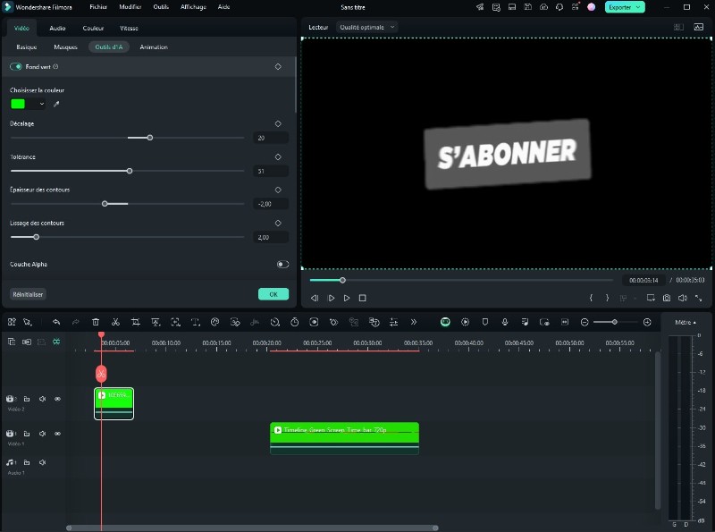Select the Masques sub-tab
Image resolution: width=715 pixels, height=532 pixels.
tap(65, 47)
